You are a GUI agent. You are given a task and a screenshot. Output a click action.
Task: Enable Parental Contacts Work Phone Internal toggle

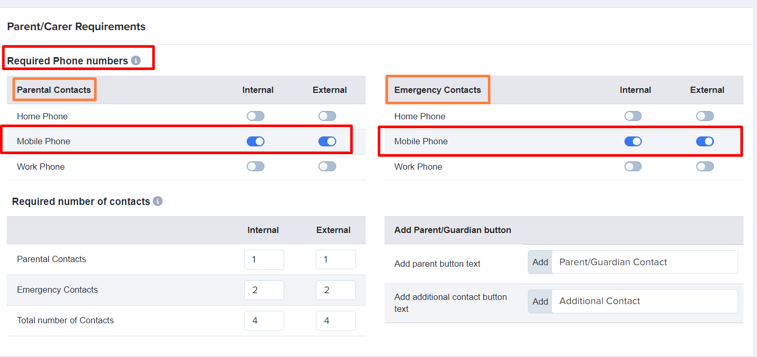coord(256,167)
